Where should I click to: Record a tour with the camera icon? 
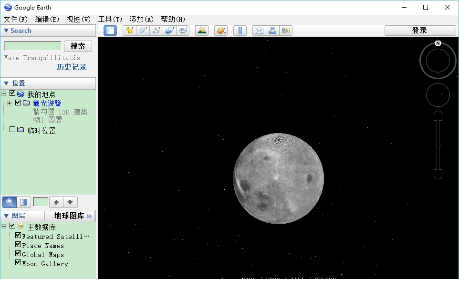[183, 31]
